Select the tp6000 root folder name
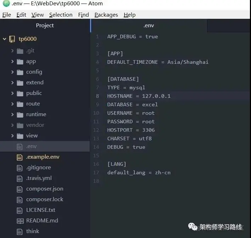The height and width of the screenshot is (238, 251). 28,39
